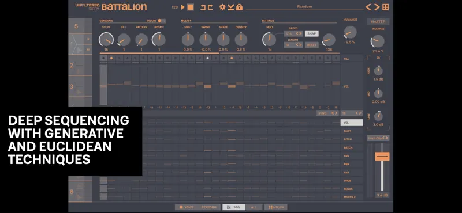Screen dimensions: 462x213
Task: Toggle the padlock lock icon
Action: (x=239, y=7)
